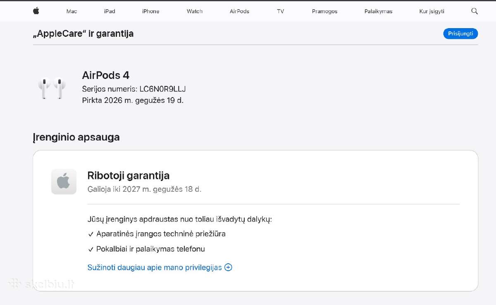Open the Palaikymas menu item
Screen dimensions: 496x305
tap(378, 12)
